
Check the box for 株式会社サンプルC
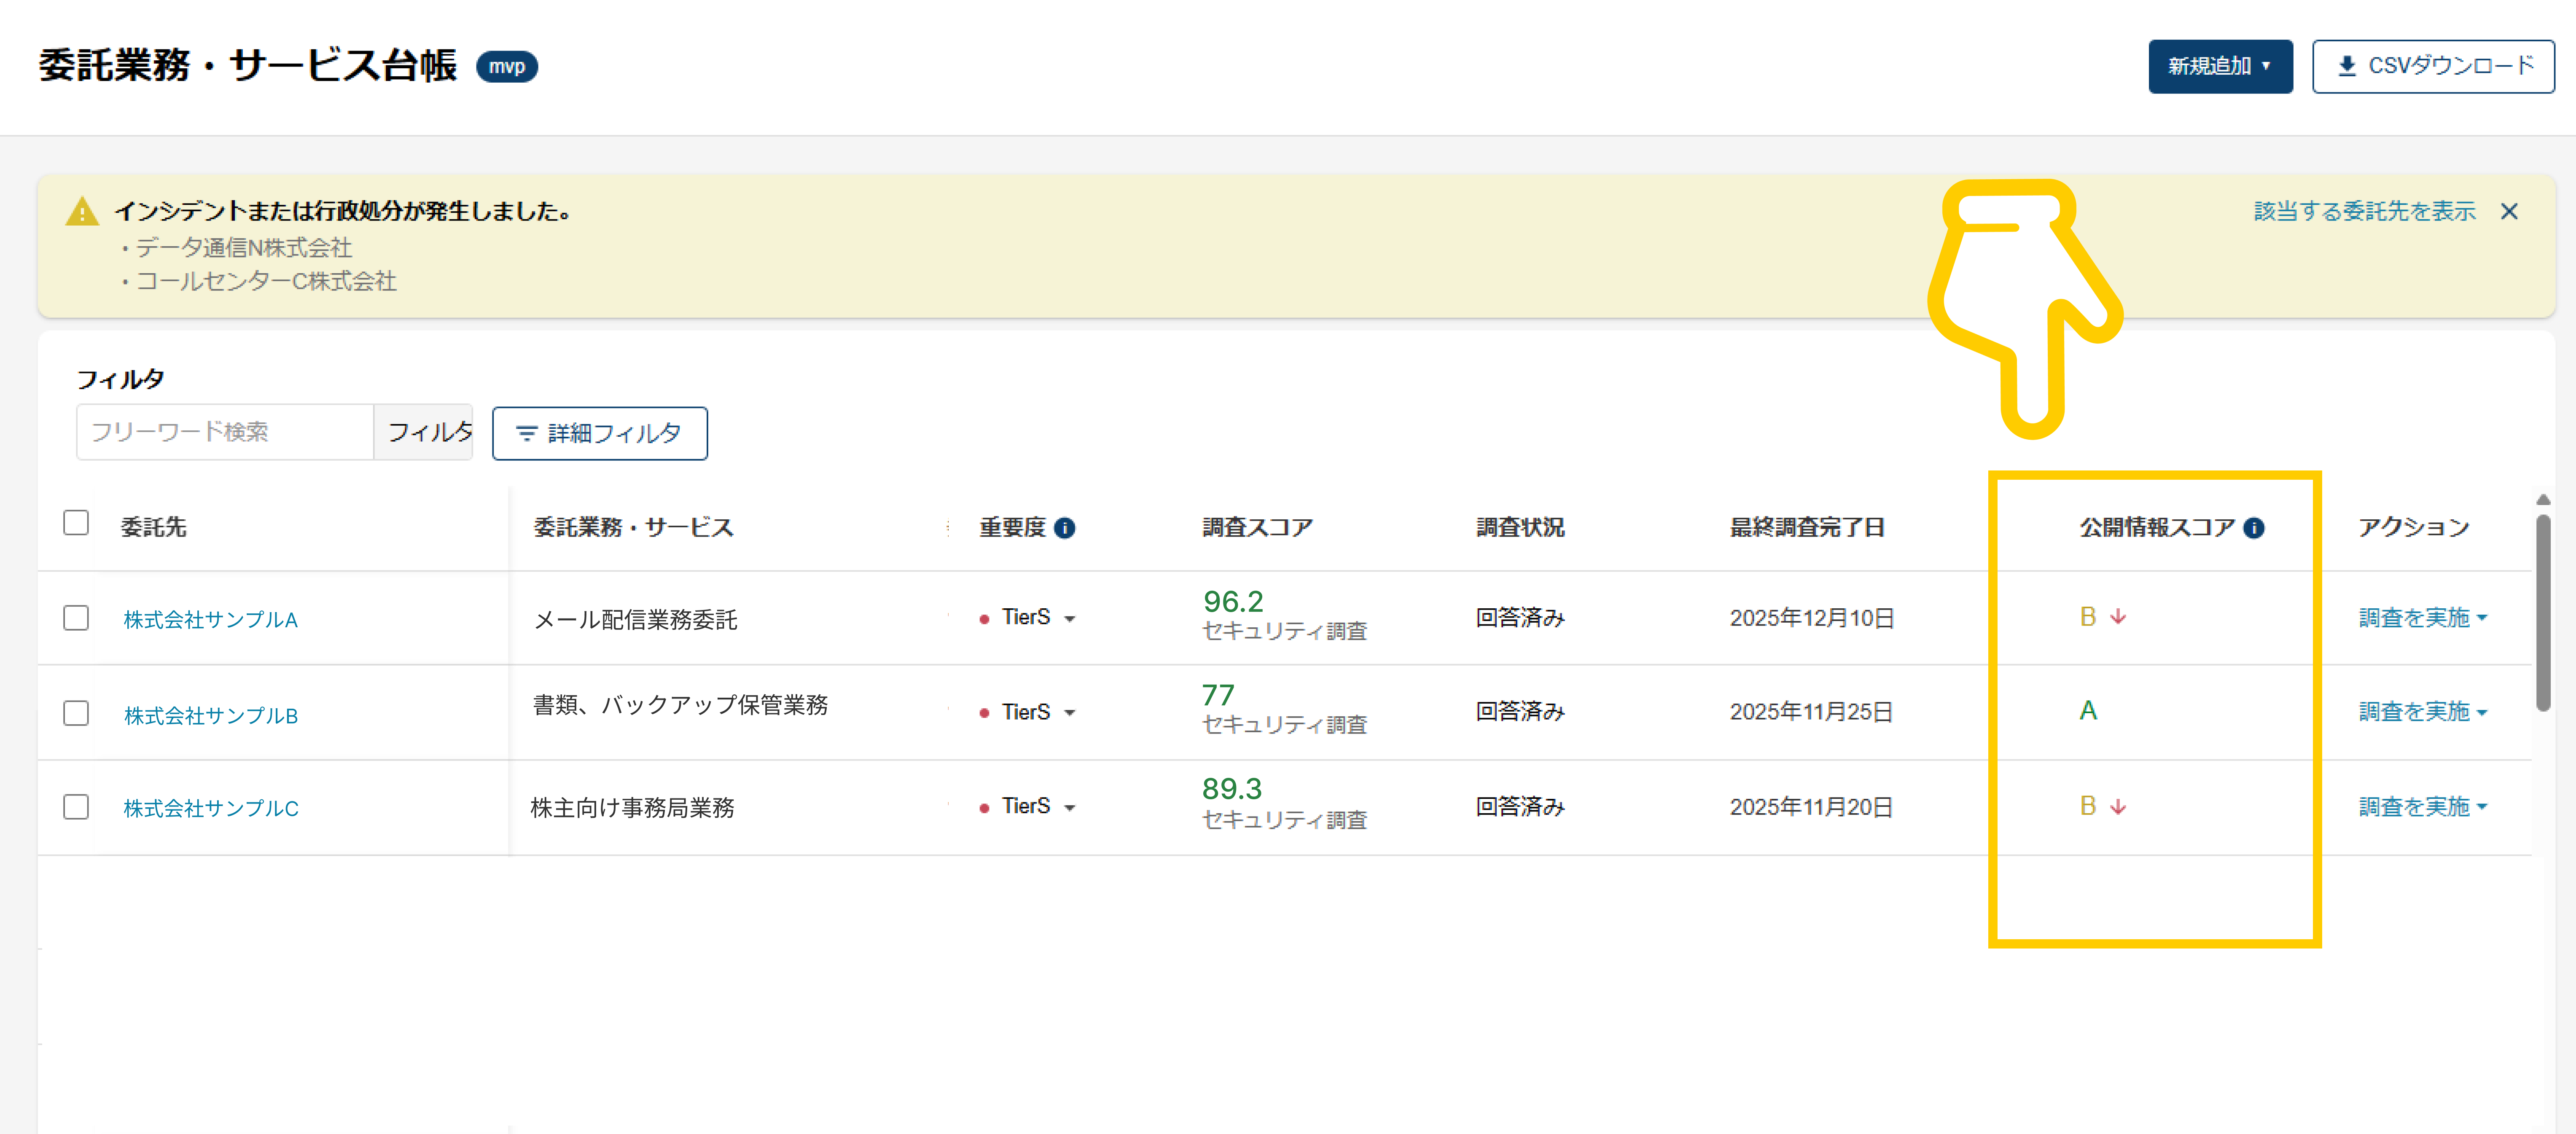(76, 807)
